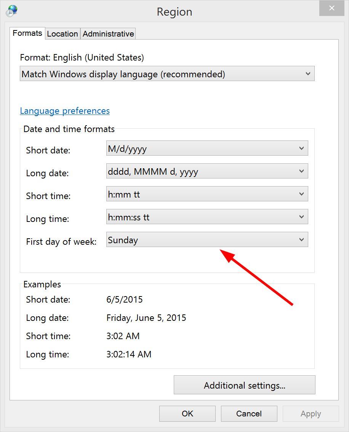Expand the Match Windows display language dropdown

tap(167, 74)
